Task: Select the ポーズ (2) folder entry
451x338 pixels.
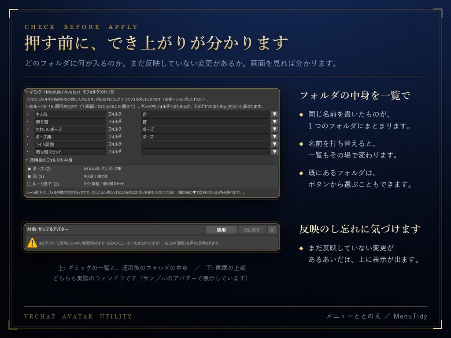Action: [x=41, y=169]
